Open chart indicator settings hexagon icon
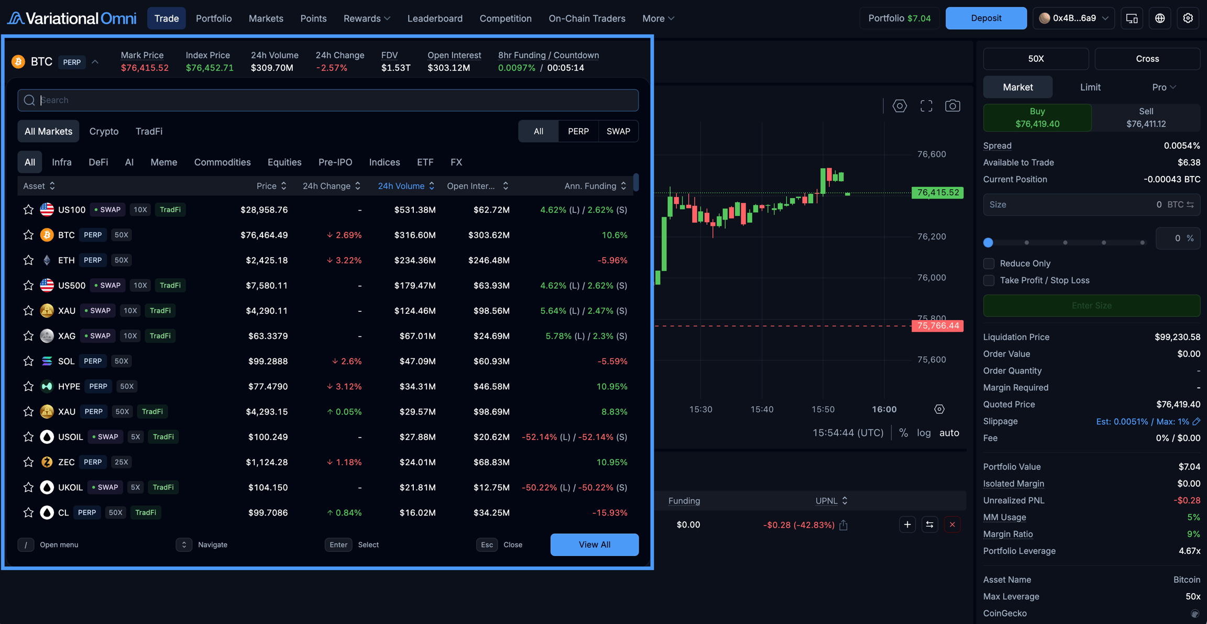1207x624 pixels. pos(899,106)
